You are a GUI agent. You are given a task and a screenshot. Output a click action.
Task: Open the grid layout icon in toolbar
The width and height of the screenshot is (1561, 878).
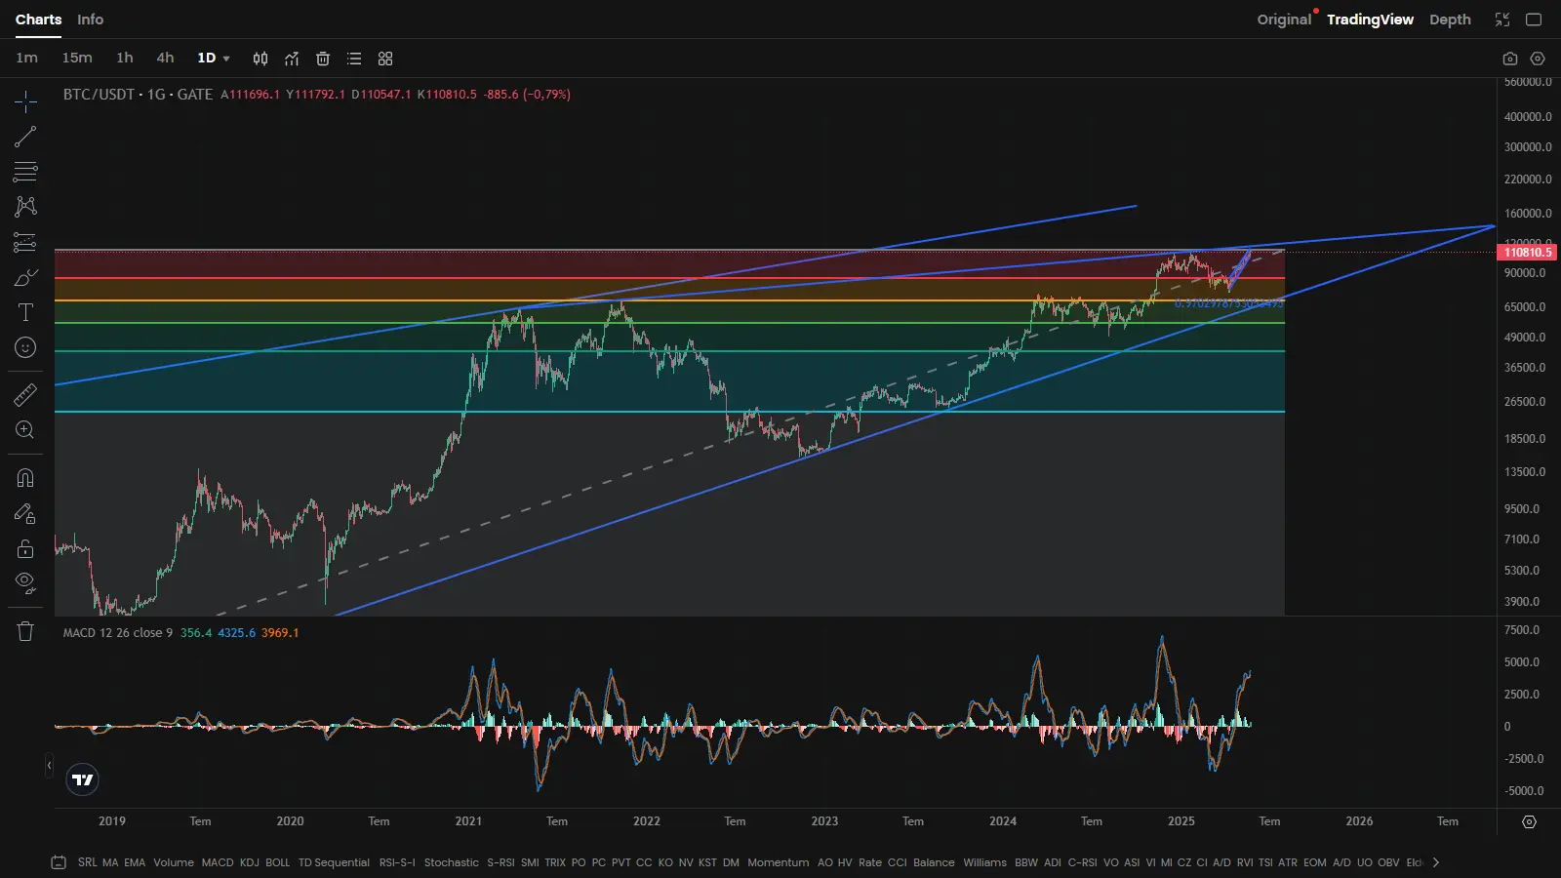(385, 59)
